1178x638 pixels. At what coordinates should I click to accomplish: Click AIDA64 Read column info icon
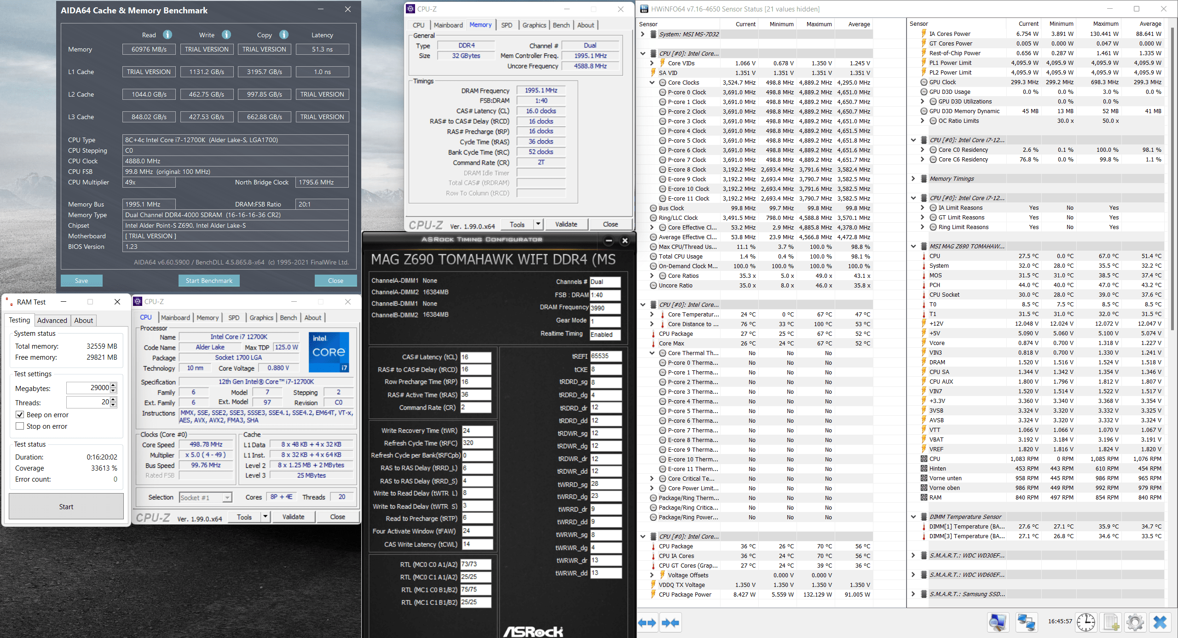pos(167,34)
